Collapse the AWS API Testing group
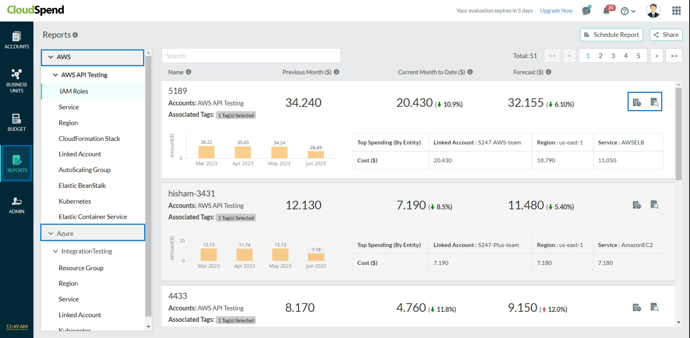 (x=55, y=75)
